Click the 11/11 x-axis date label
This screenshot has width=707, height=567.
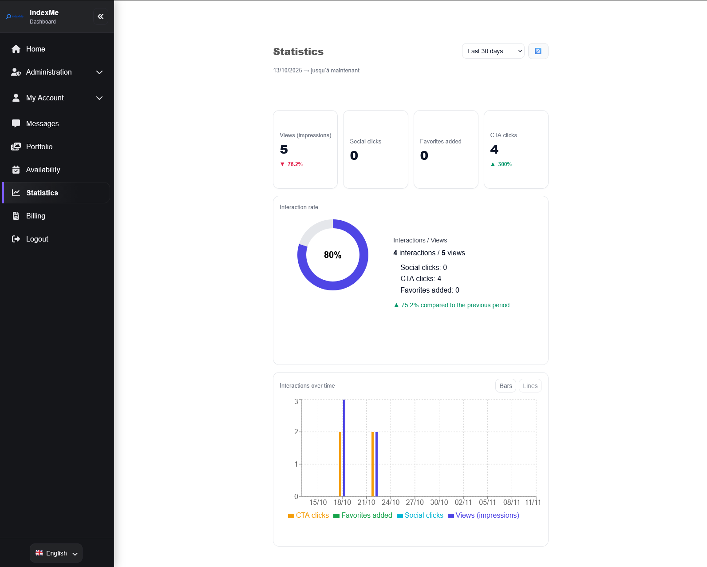point(533,502)
